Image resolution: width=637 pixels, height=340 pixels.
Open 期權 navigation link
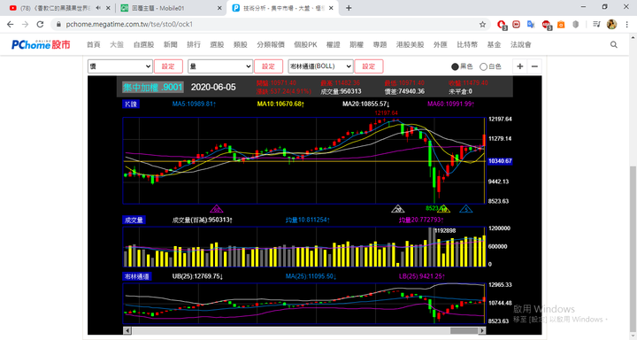(x=357, y=45)
